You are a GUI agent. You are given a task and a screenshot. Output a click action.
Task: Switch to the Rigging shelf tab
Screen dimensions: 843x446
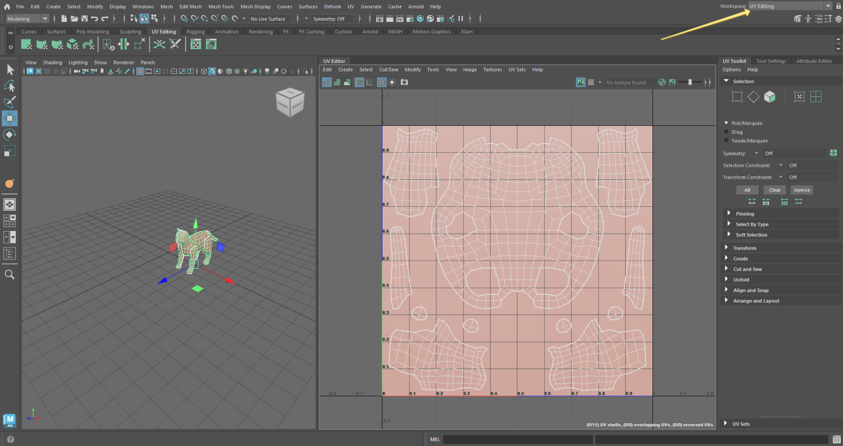195,32
